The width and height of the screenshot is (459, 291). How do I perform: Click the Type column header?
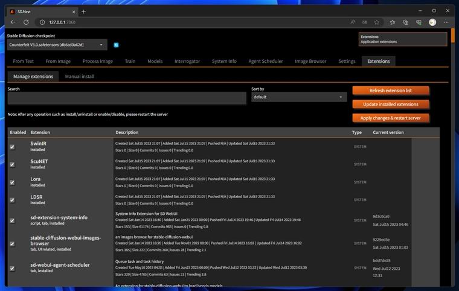point(356,132)
